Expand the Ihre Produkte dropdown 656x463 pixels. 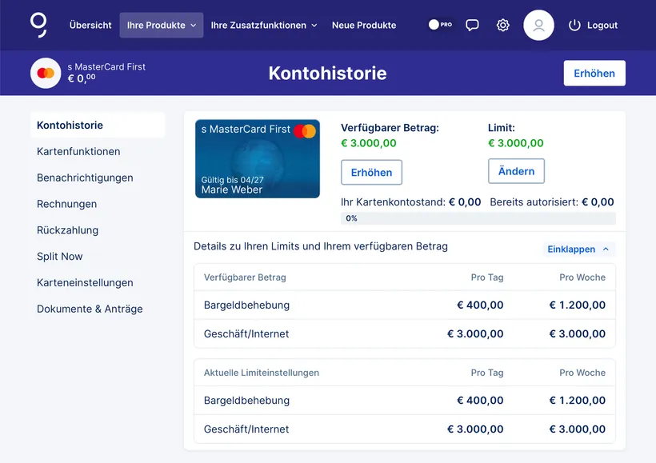(162, 25)
